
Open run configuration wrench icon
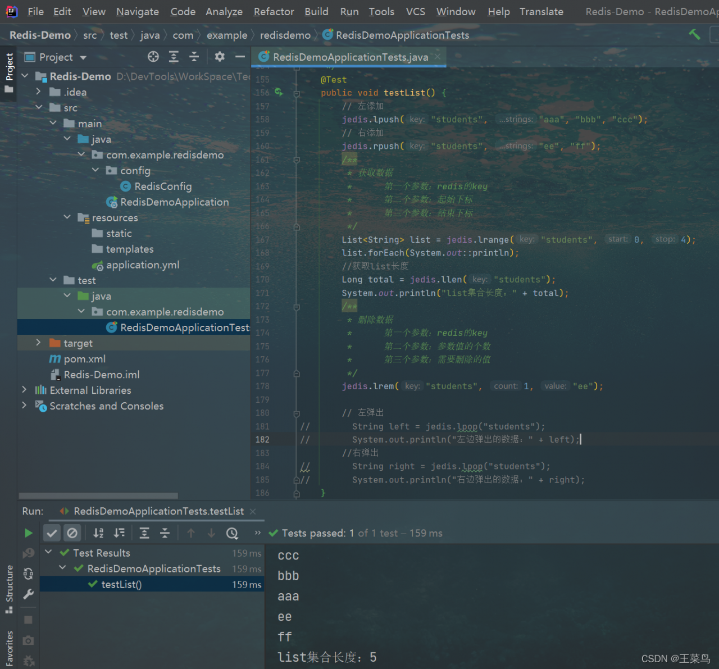click(28, 594)
